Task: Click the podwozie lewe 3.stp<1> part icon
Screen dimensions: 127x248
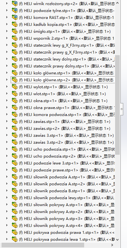Action: 14,163
